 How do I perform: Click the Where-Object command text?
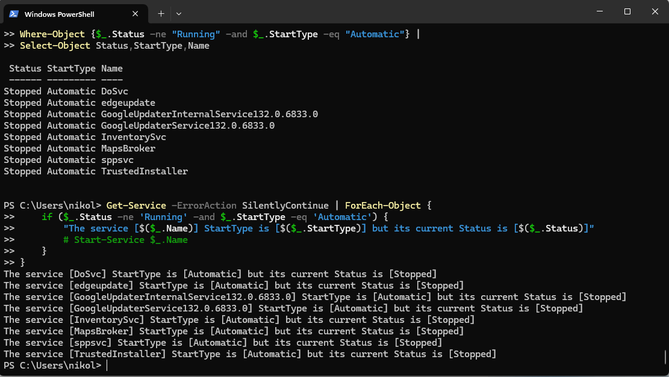click(52, 34)
